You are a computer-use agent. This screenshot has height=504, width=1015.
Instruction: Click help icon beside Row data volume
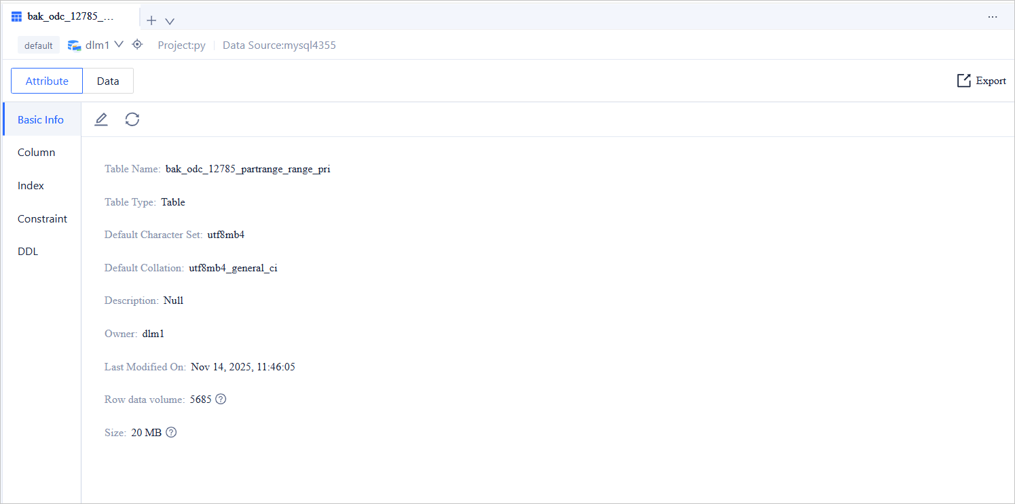click(x=221, y=400)
